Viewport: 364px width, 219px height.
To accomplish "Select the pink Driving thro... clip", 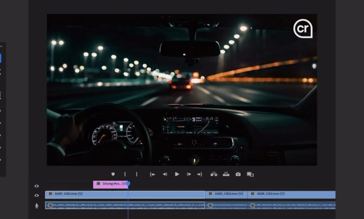I will pos(111,185).
